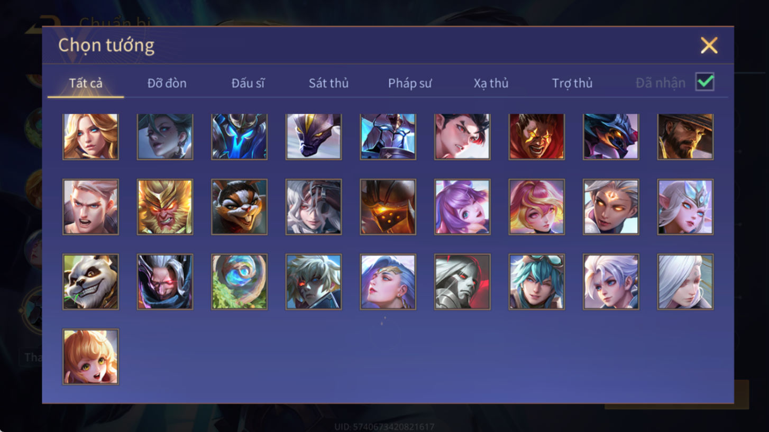The height and width of the screenshot is (432, 769).
Task: Pick the swirling green-blue orb hero
Action: (x=239, y=282)
